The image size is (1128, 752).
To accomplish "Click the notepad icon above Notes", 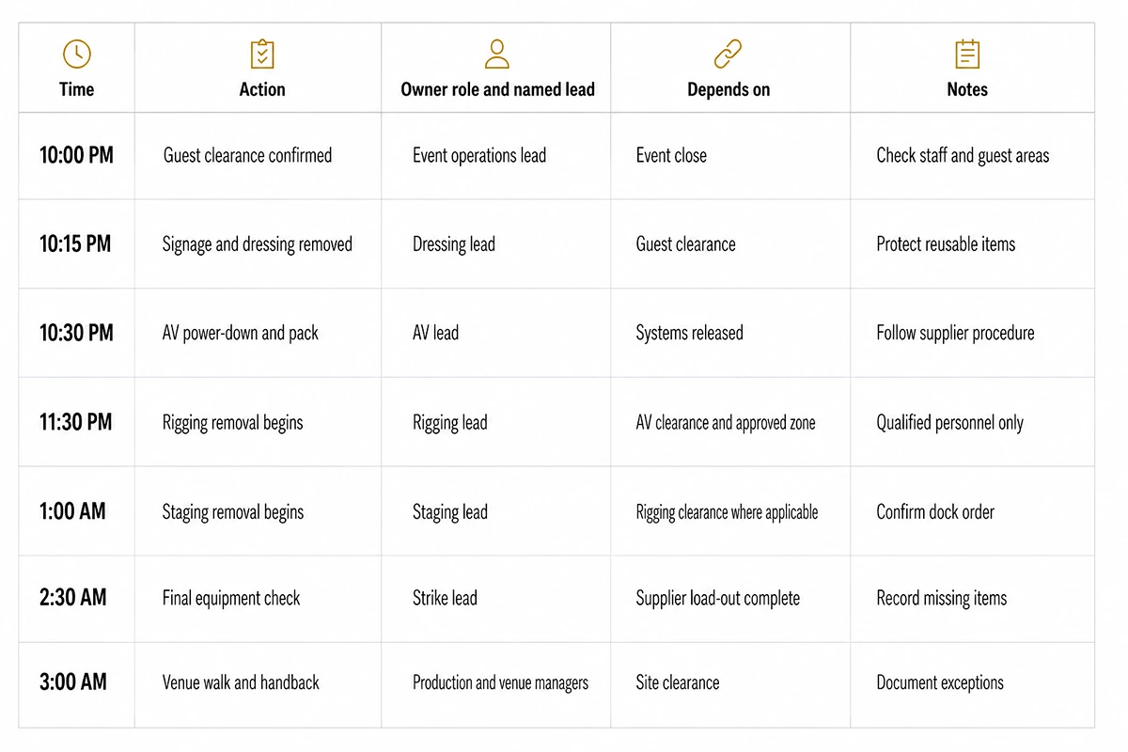I will [967, 55].
